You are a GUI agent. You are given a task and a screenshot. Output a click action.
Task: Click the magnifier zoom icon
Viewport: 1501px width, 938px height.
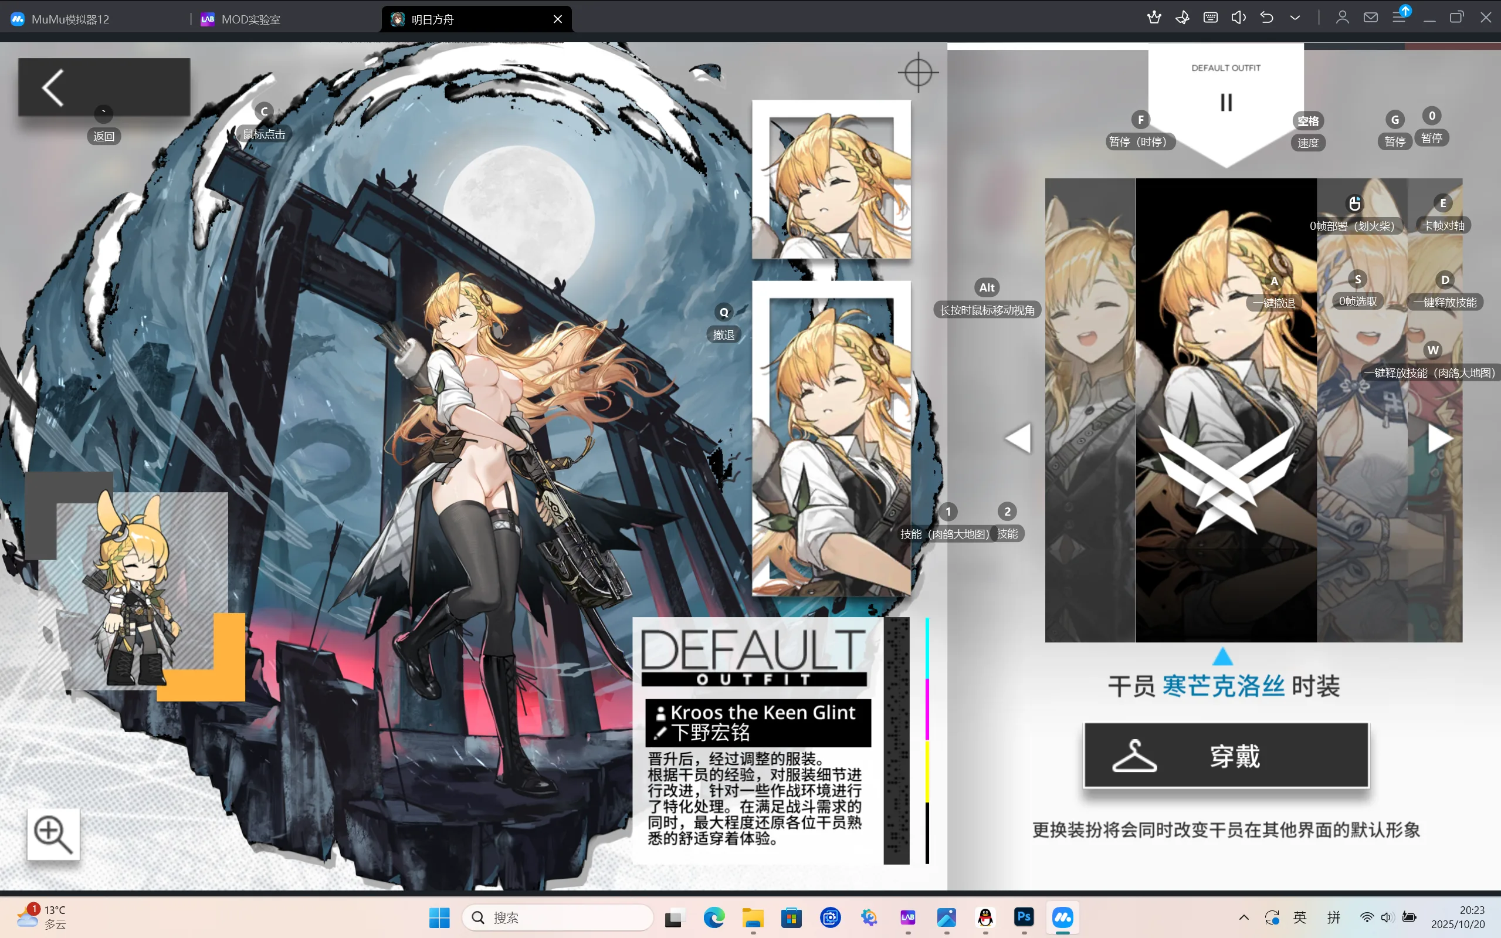click(x=53, y=834)
